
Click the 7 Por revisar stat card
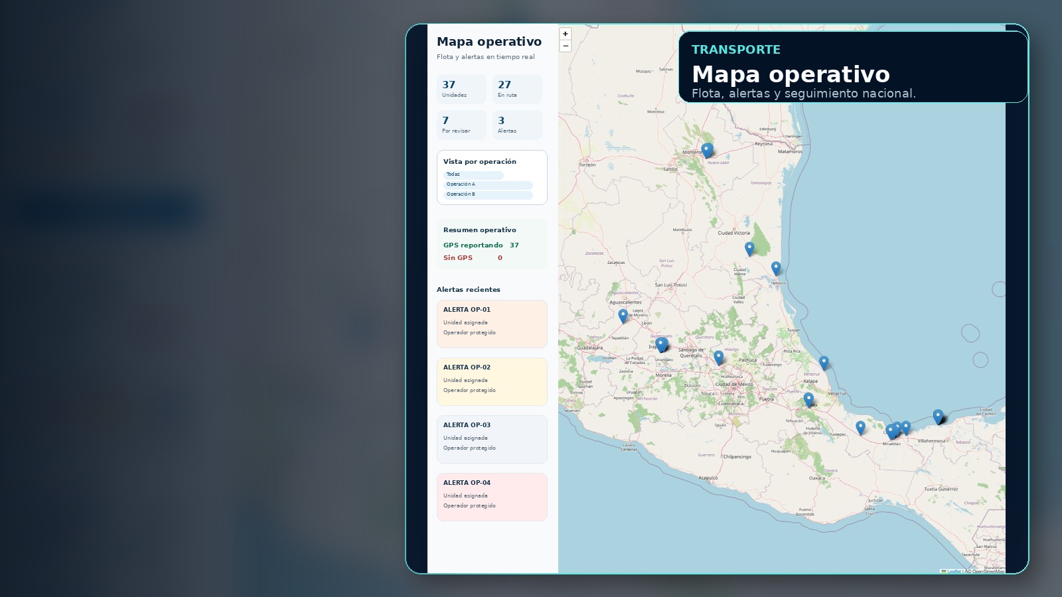pos(461,125)
